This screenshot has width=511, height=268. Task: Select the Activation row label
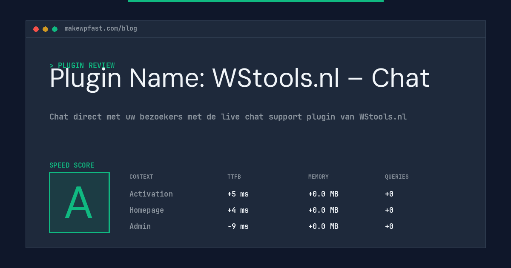[x=151, y=194]
